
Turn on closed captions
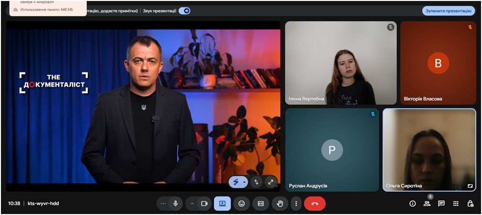(261, 204)
